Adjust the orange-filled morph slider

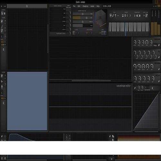click(83, 18)
